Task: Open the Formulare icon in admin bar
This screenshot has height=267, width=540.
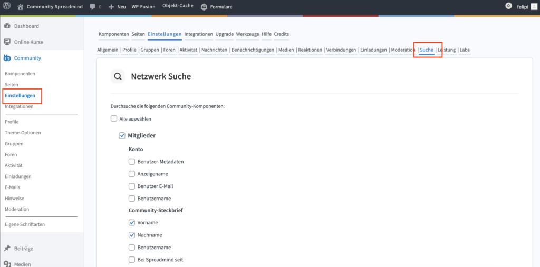Action: coord(204,7)
